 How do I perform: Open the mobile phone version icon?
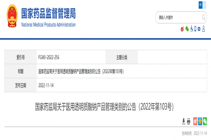tap(195, 29)
